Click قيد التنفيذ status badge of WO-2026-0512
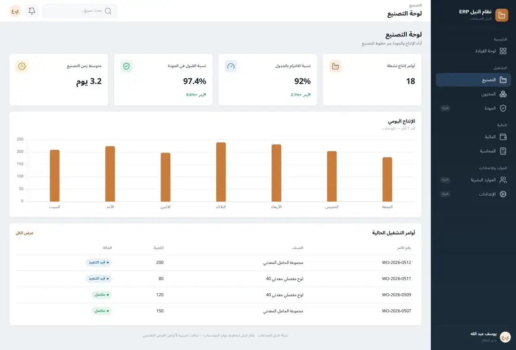The width and height of the screenshot is (516, 350). [99, 262]
